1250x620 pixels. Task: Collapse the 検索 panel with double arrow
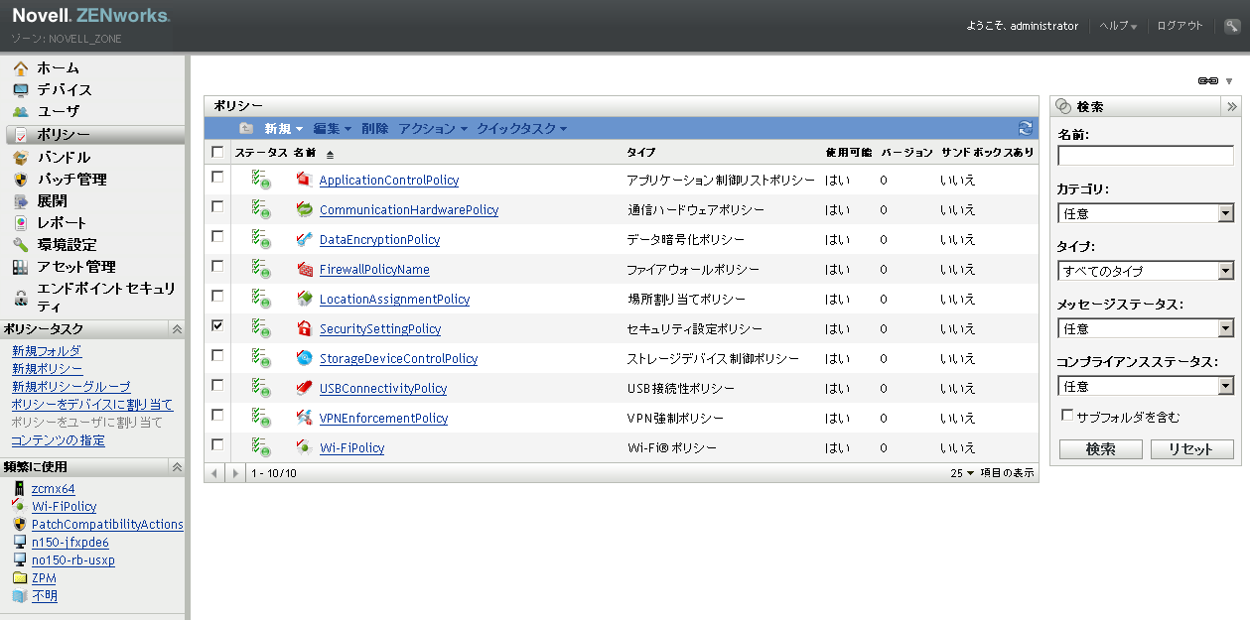(x=1231, y=106)
